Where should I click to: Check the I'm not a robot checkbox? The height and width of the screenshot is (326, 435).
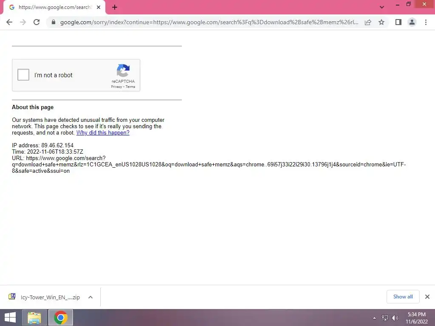pyautogui.click(x=23, y=75)
